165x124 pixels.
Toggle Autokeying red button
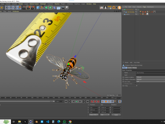pyautogui.click(x=95, y=102)
